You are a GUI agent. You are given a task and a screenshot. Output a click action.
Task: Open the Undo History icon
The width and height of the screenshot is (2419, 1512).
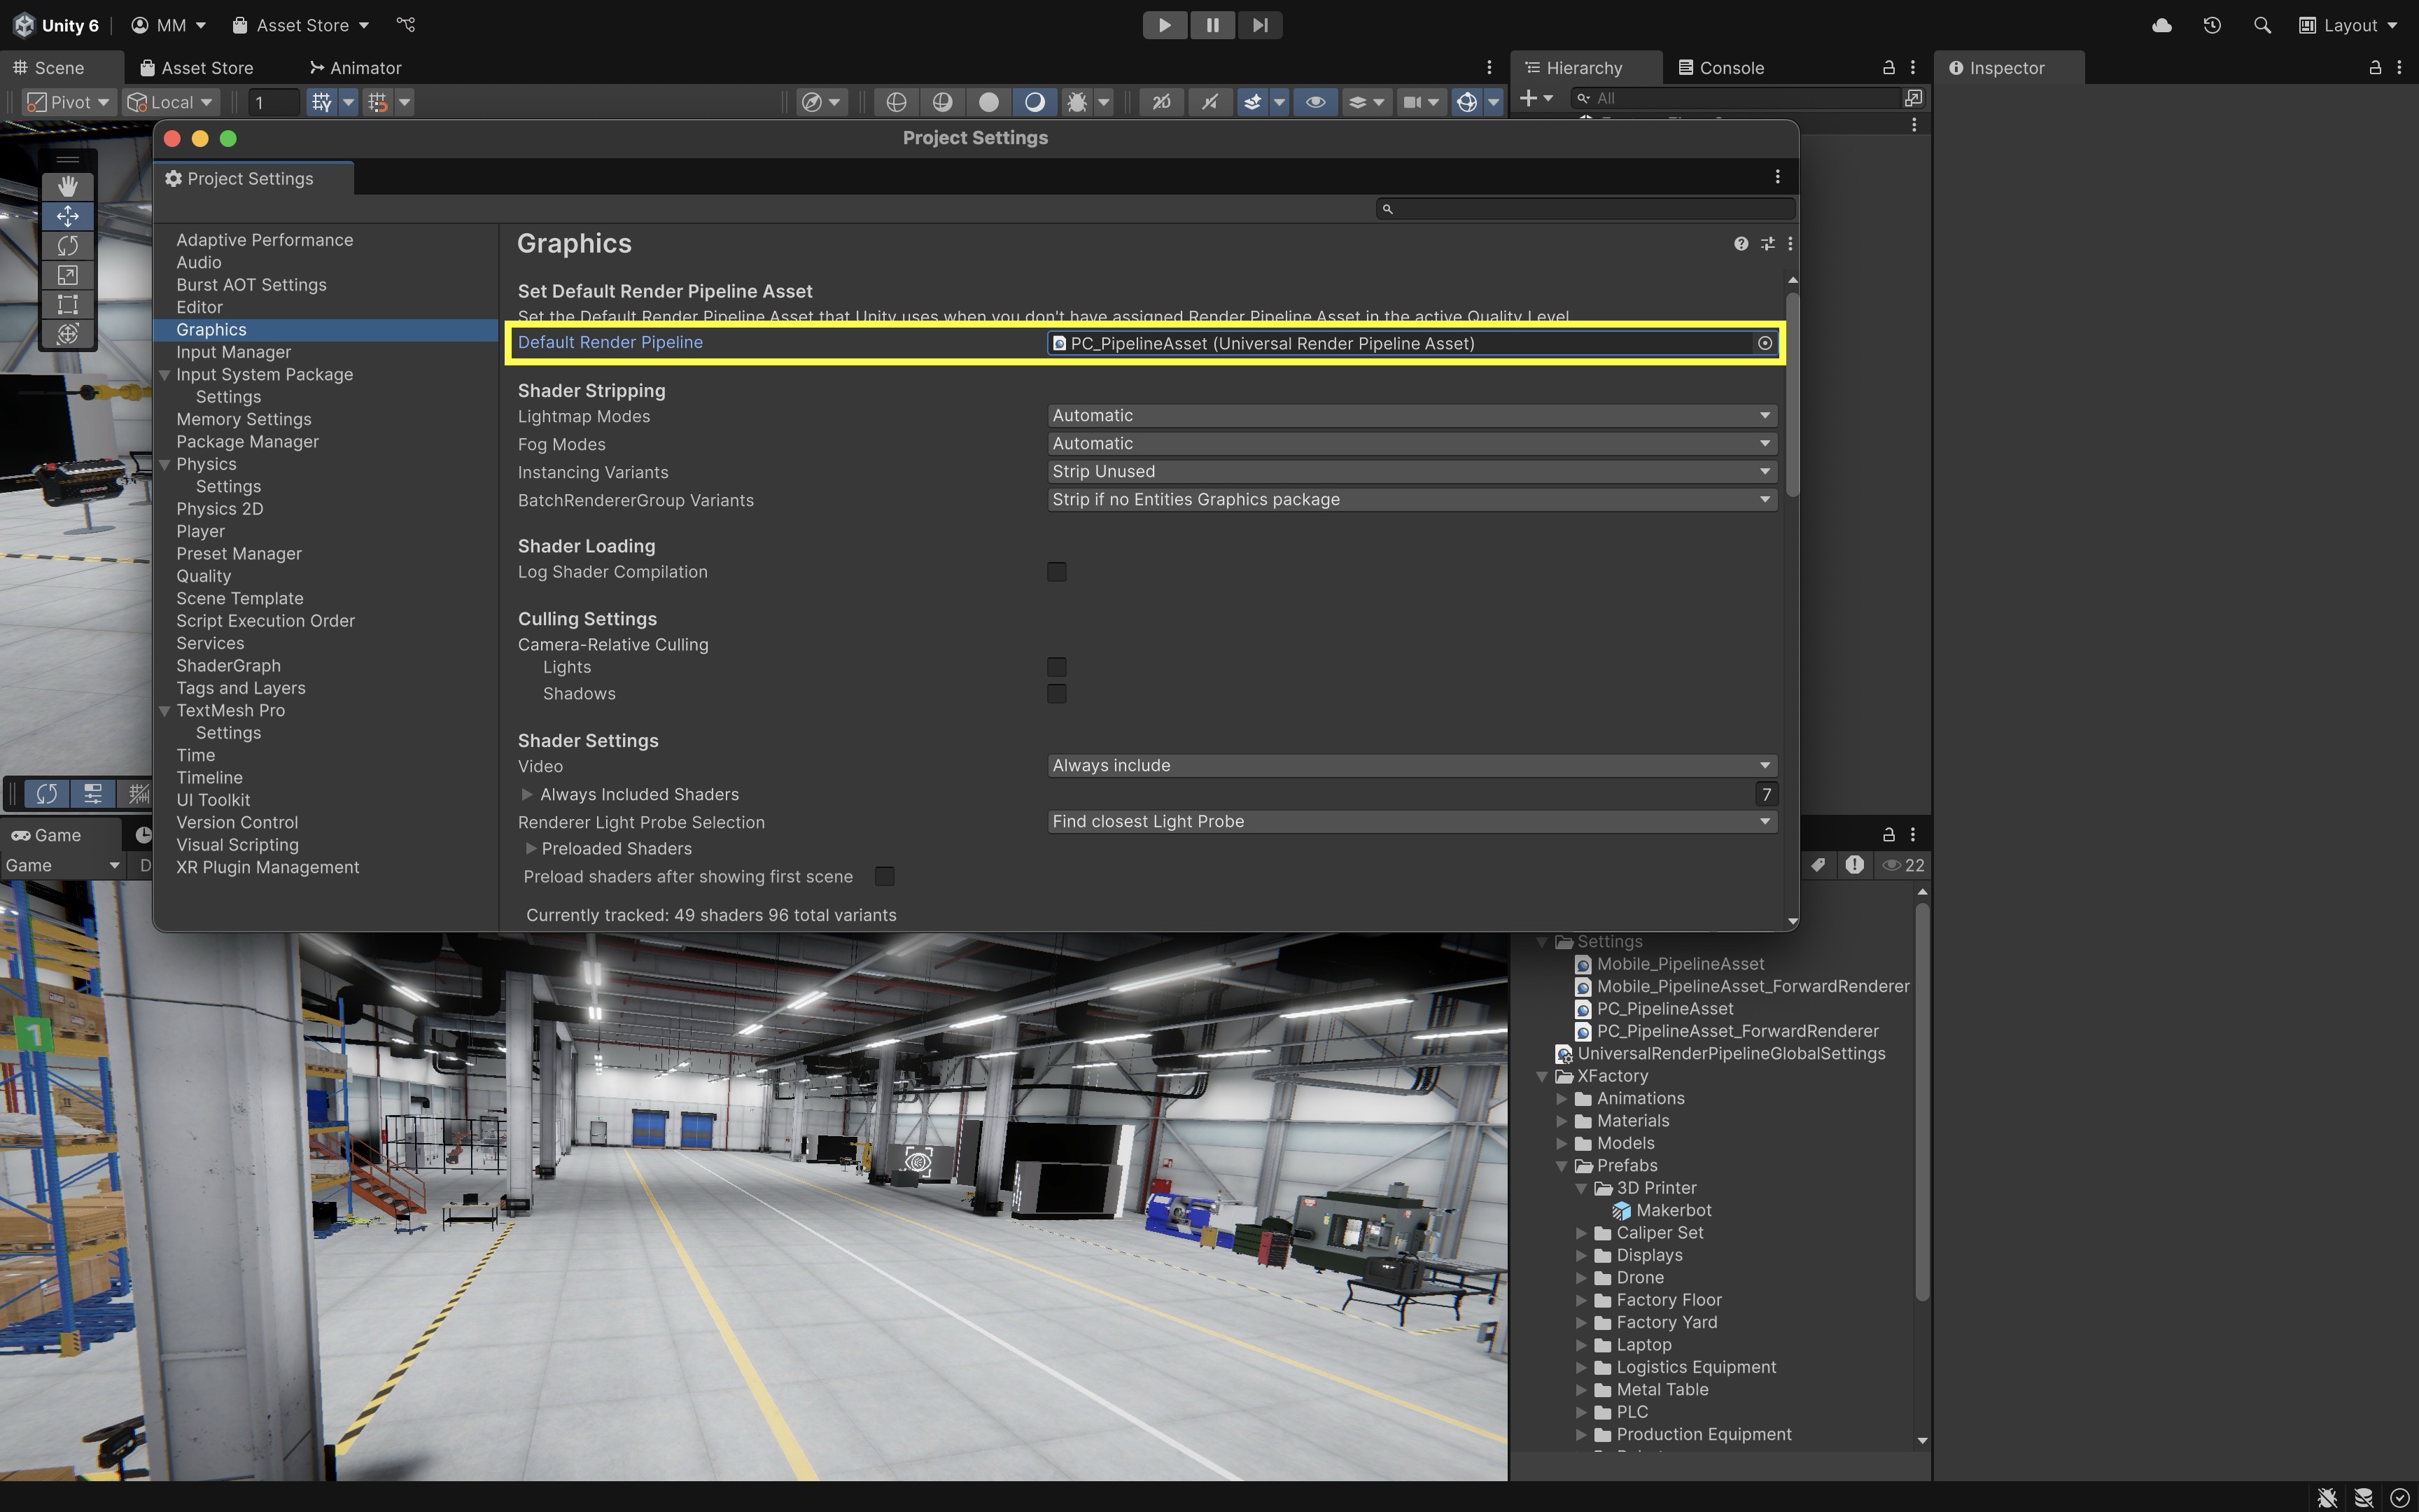[x=2212, y=25]
